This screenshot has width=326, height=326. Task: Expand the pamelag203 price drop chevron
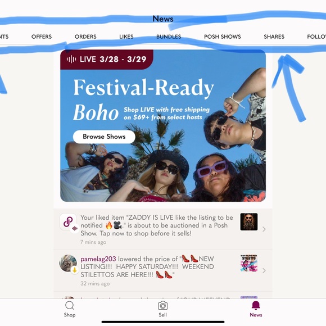click(264, 270)
